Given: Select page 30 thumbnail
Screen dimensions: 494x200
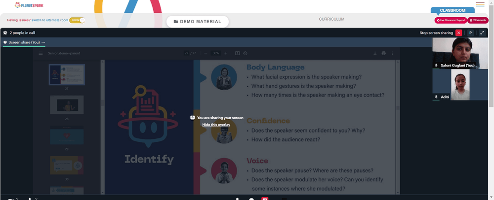Looking at the screenshot, I should click(67, 165).
